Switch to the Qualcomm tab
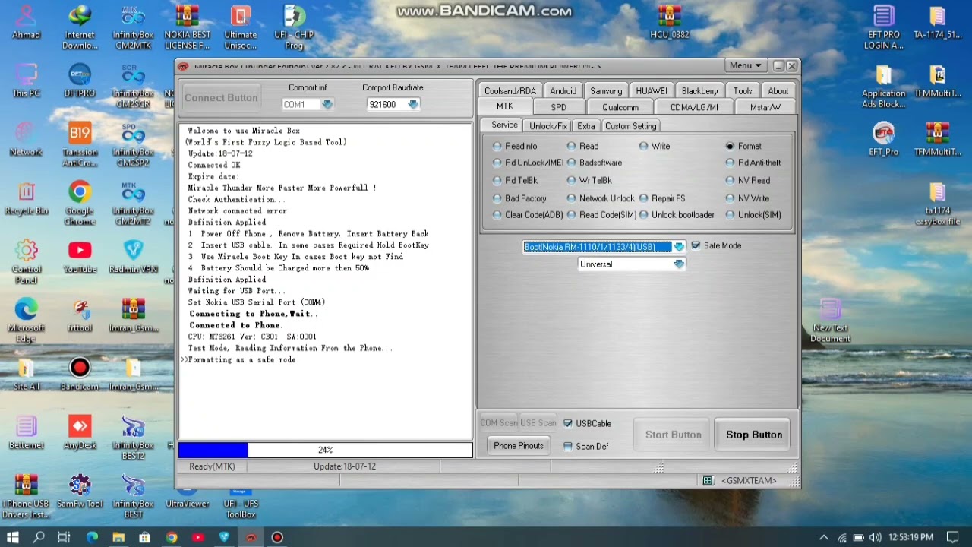Image resolution: width=972 pixels, height=547 pixels. pyautogui.click(x=620, y=107)
